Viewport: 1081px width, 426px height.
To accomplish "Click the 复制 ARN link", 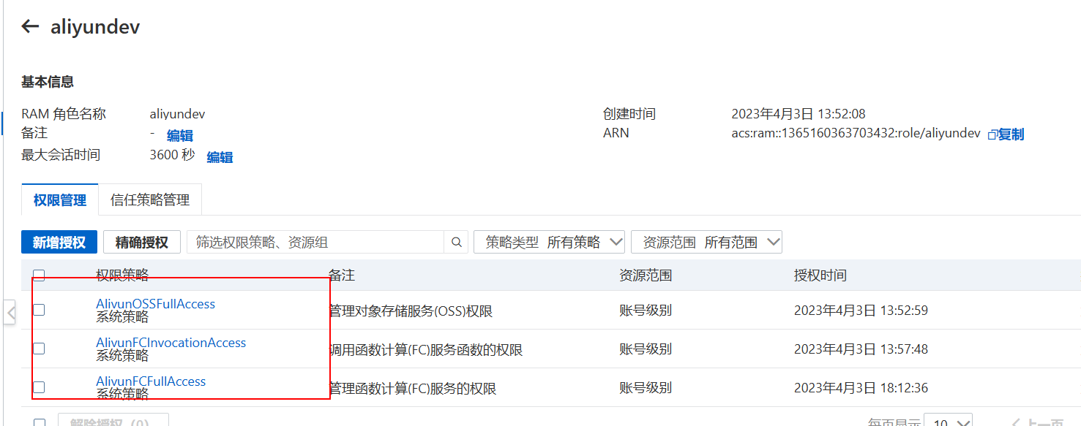I will [x=1011, y=134].
